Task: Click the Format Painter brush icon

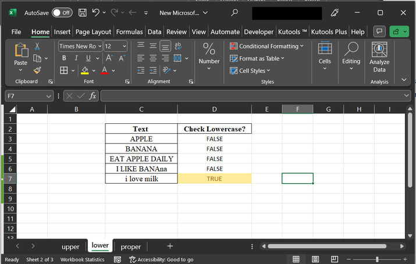Action: (37, 70)
